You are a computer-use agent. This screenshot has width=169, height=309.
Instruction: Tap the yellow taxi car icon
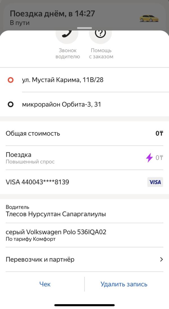pos(149,18)
